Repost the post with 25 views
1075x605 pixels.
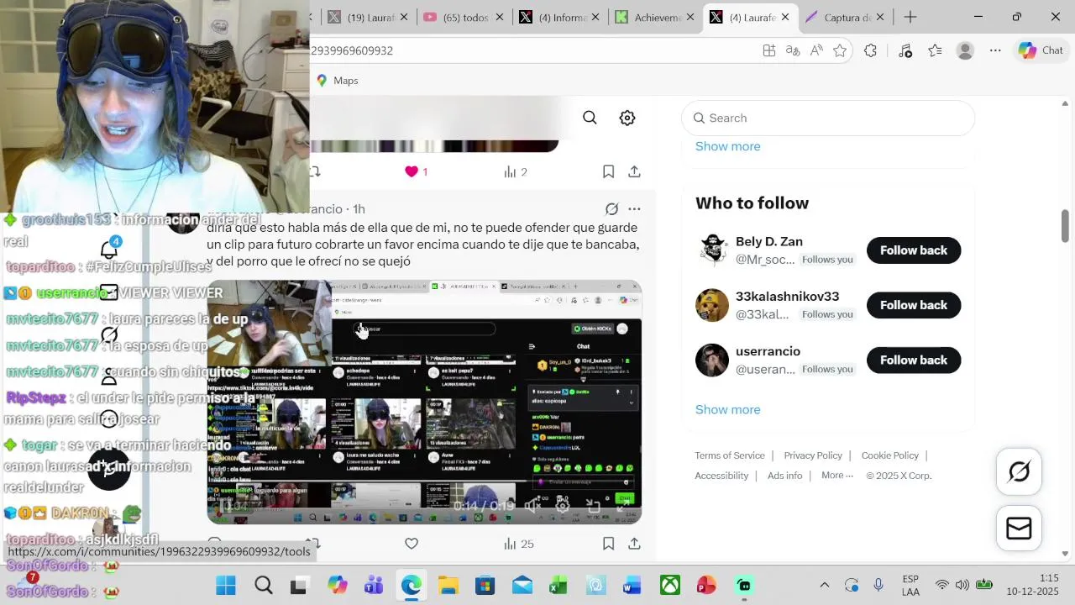click(312, 544)
